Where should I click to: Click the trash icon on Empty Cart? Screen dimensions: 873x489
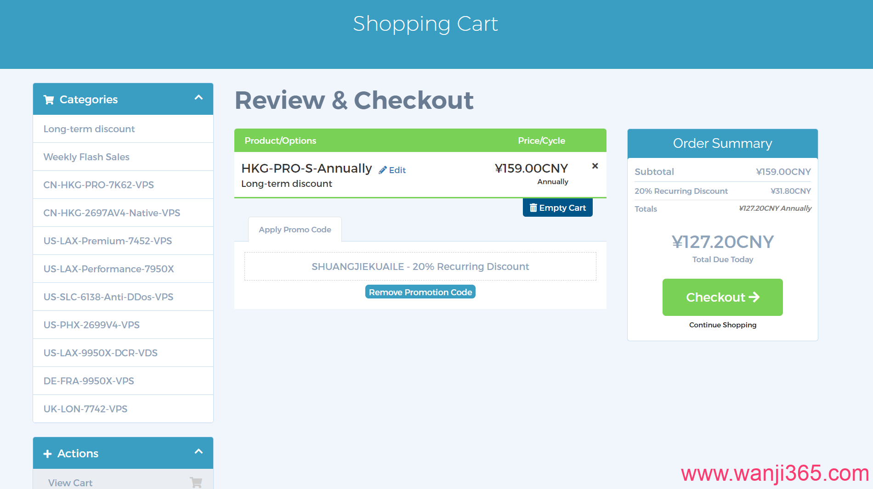(x=533, y=208)
